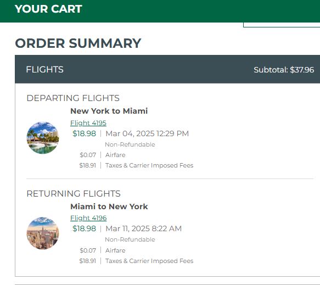Click the ORDER SUMMARY heading

coord(78,43)
